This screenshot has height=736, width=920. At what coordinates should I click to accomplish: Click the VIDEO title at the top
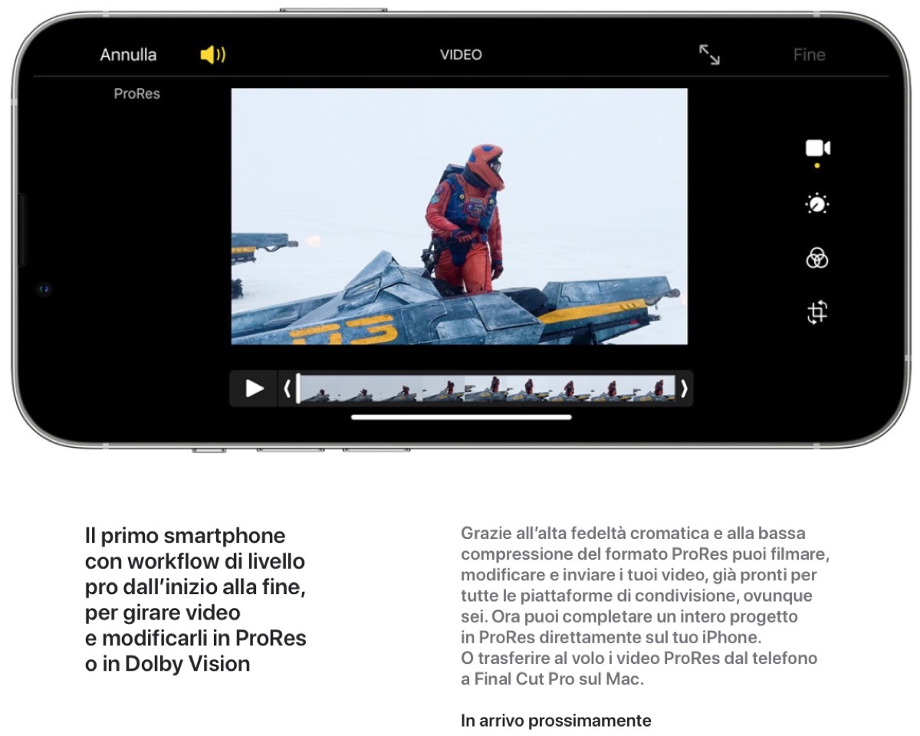461,54
